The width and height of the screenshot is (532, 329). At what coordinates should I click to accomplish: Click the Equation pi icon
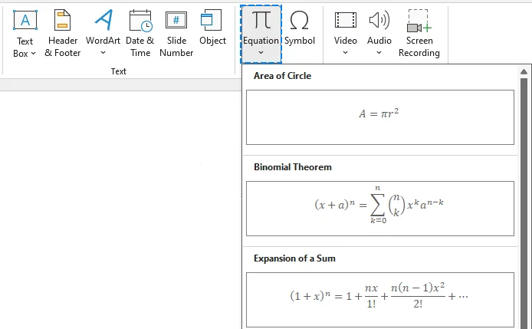click(261, 19)
